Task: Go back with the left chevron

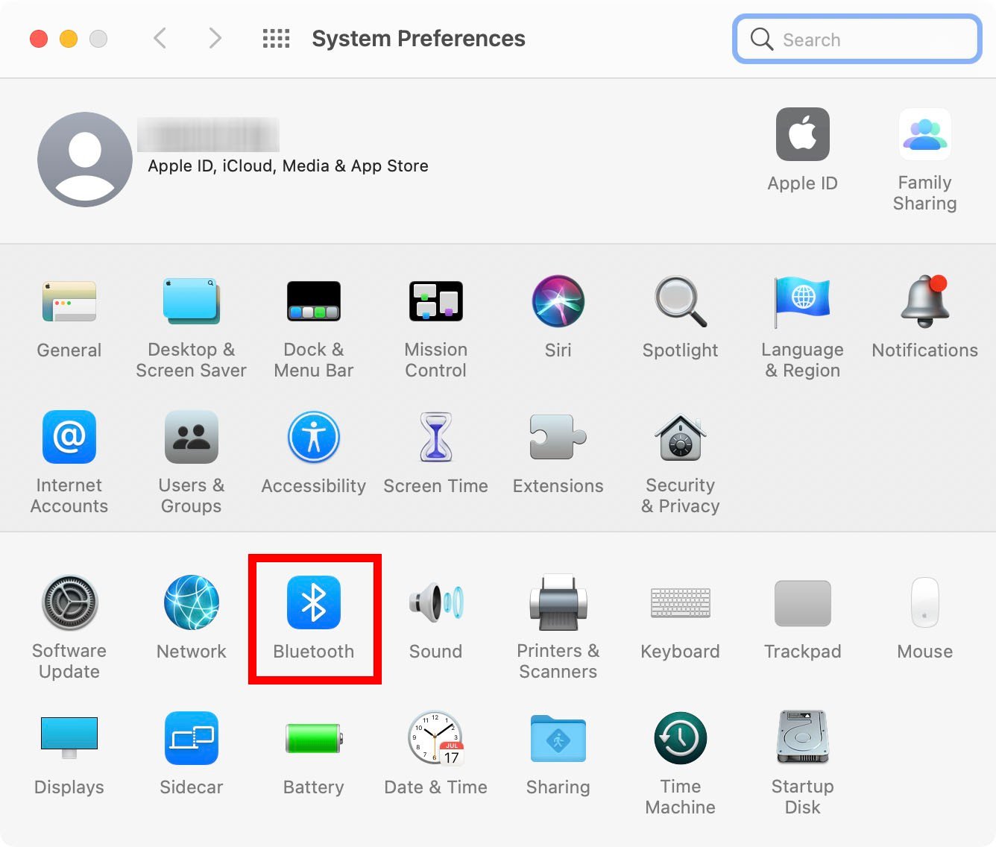Action: click(160, 39)
